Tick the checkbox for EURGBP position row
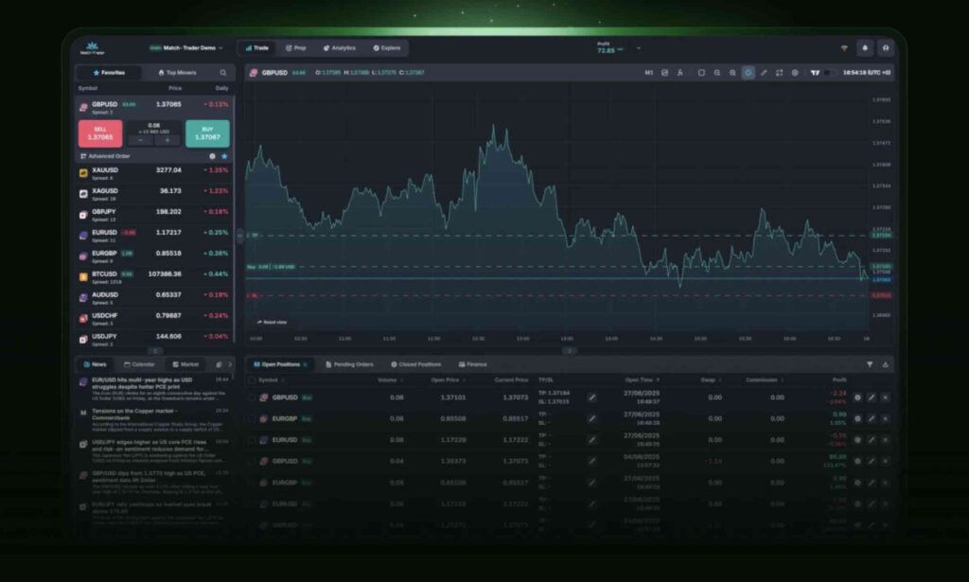 tap(253, 418)
